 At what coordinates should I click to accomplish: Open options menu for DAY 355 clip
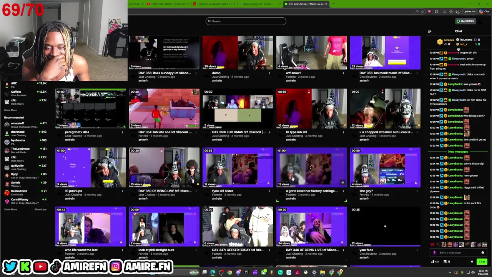tap(417, 73)
